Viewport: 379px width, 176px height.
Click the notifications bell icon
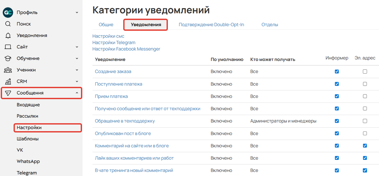(8, 35)
